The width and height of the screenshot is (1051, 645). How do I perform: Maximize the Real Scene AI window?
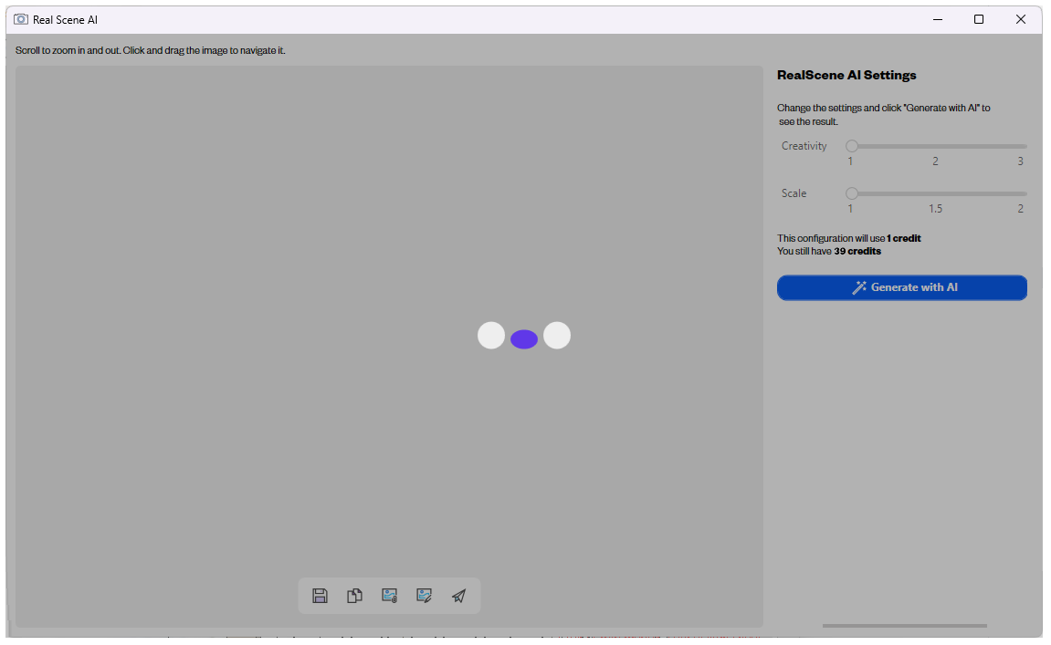coord(979,19)
